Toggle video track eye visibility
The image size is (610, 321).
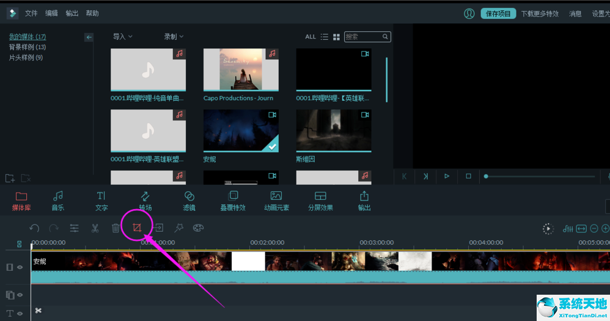point(20,267)
